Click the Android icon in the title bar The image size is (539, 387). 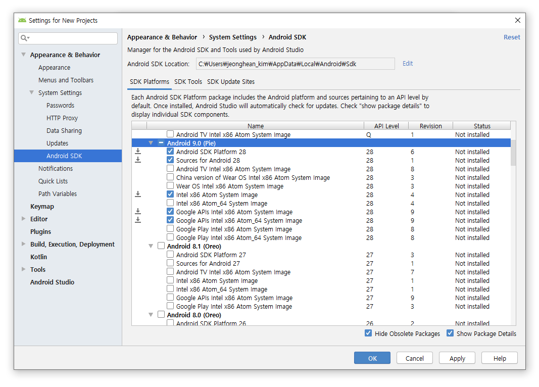[22, 20]
